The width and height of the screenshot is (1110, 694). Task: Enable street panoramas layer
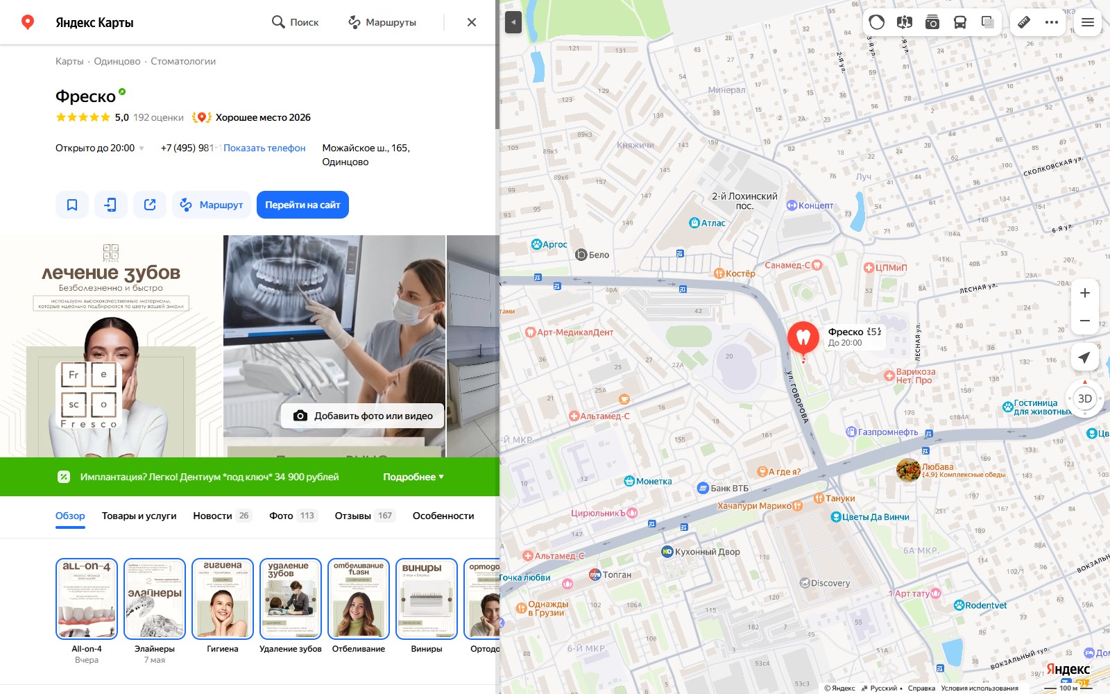[x=905, y=22]
